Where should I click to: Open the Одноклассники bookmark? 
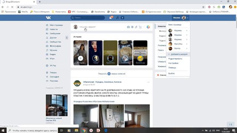(151, 12)
